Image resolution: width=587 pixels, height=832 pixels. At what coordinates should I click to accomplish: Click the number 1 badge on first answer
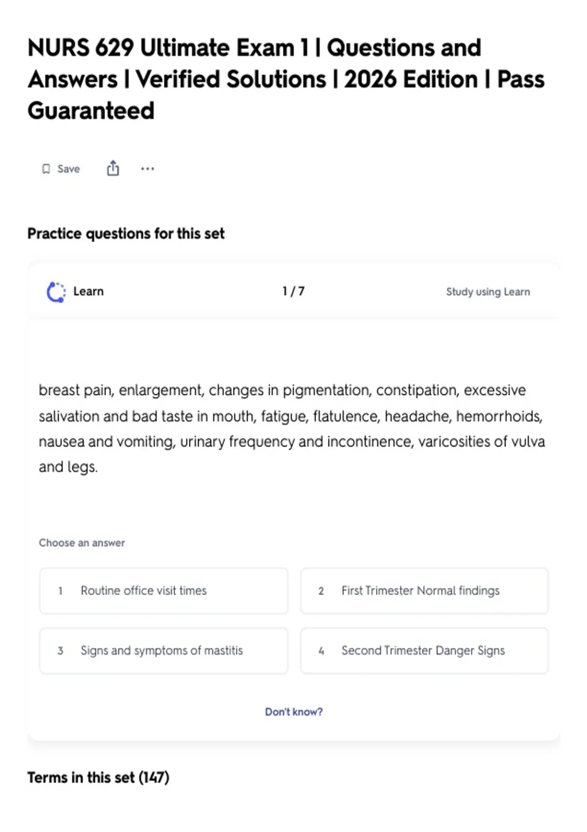[x=60, y=591]
